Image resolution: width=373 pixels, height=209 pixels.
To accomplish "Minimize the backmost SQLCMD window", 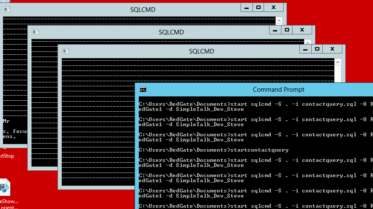I will point(246,7).
